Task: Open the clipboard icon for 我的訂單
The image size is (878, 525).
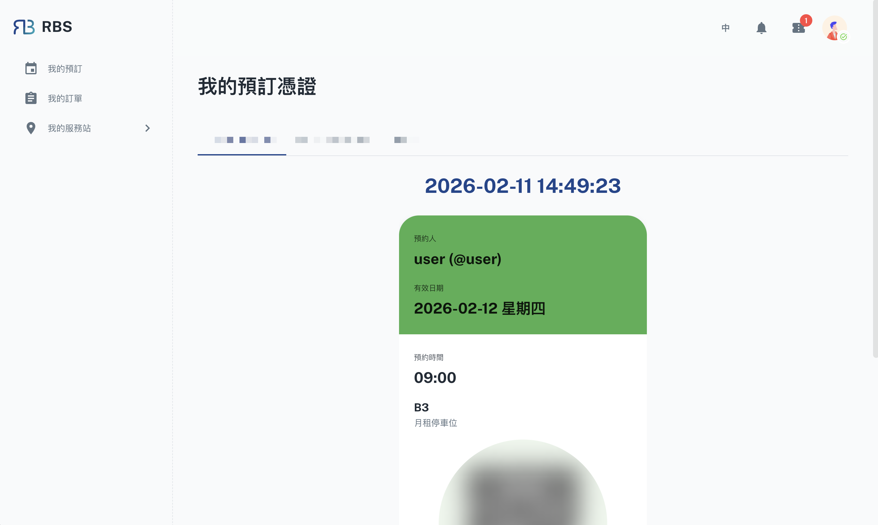Action: point(31,98)
